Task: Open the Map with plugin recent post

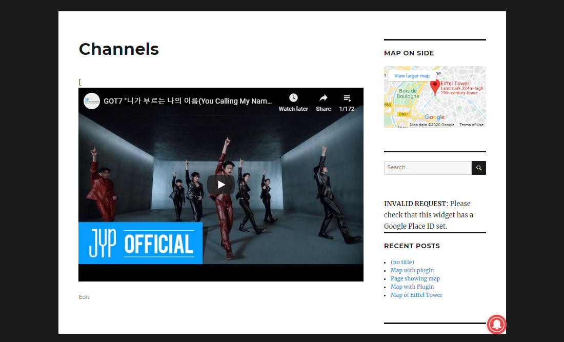Action: click(x=412, y=270)
